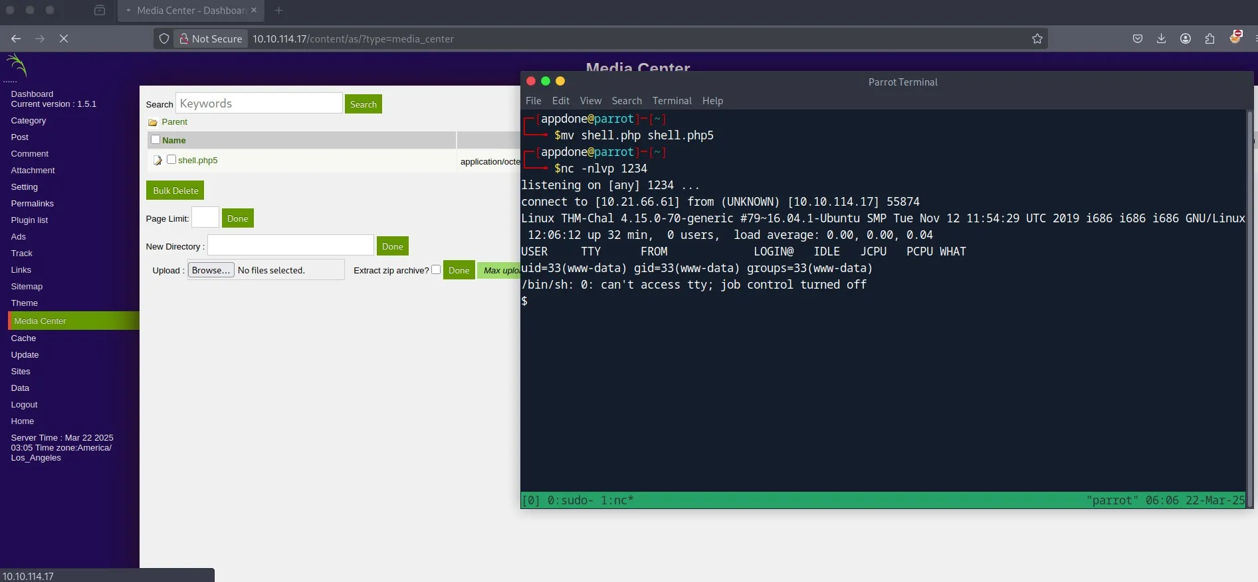Open Comment in the sidebar
This screenshot has width=1258, height=582.
(x=30, y=154)
